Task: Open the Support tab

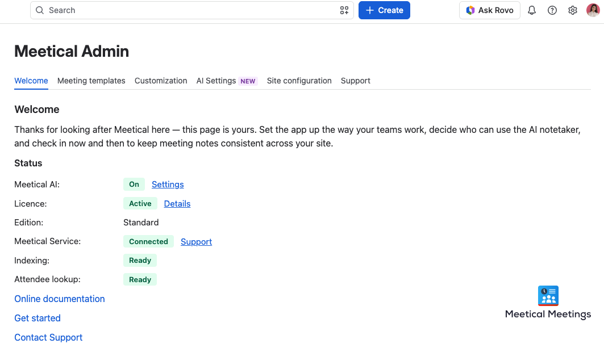Action: pos(356,81)
